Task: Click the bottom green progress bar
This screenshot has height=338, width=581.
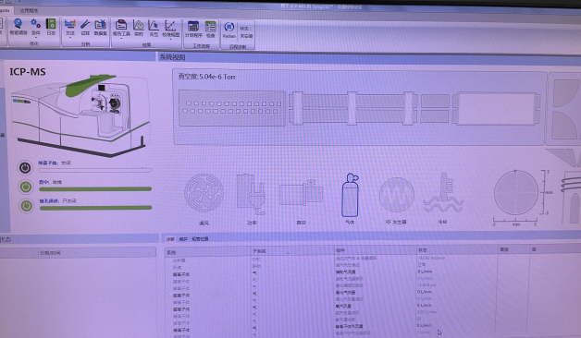Action: pyautogui.click(x=95, y=208)
